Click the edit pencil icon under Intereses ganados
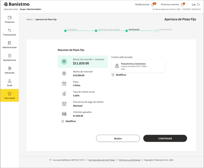 click(x=63, y=121)
